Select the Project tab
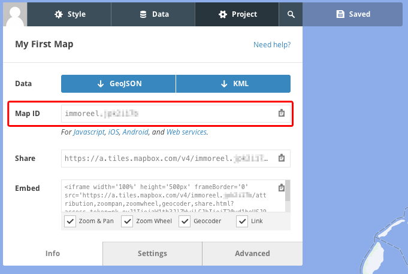The image size is (408, 274). (x=237, y=14)
